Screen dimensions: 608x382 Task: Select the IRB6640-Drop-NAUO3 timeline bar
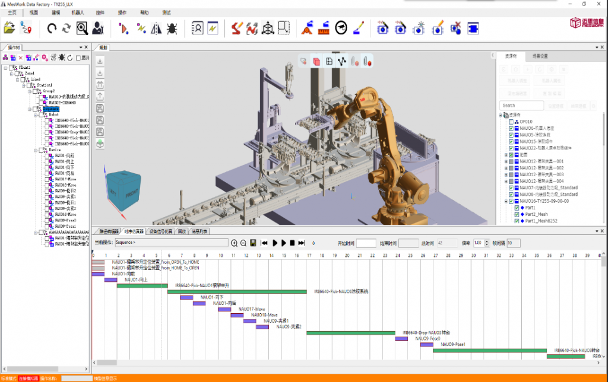click(x=350, y=333)
